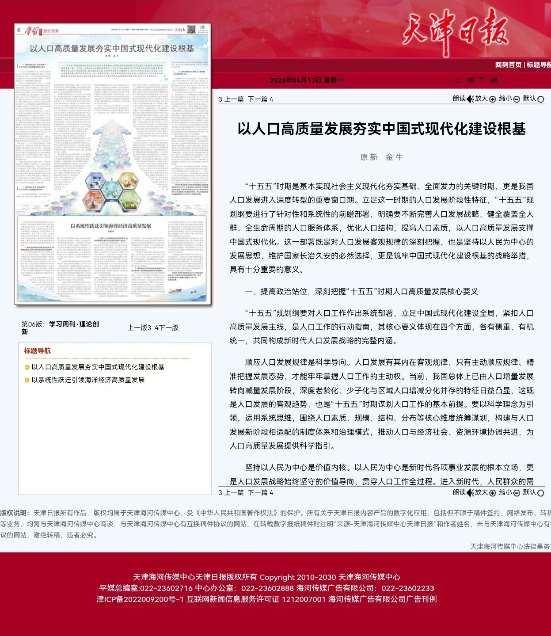
Task: Click the newspaper page 6 thumbnail image
Action: (113, 164)
